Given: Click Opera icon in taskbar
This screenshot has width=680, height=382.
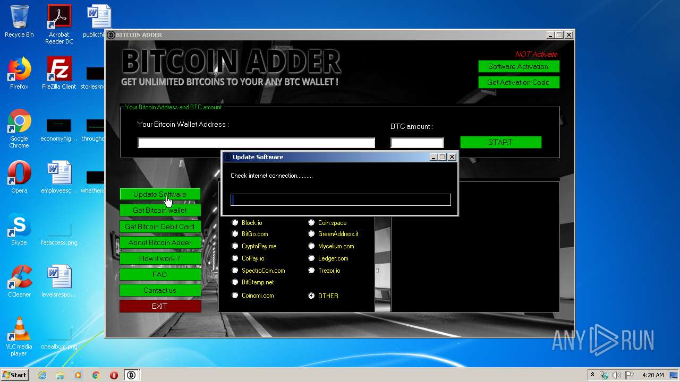Looking at the screenshot, I should pos(114,375).
